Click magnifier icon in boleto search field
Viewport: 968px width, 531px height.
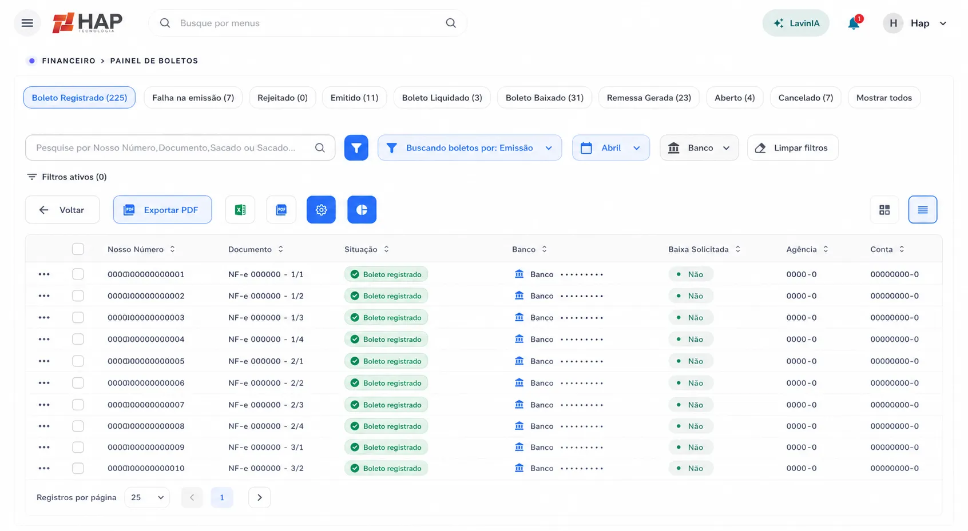[320, 147]
